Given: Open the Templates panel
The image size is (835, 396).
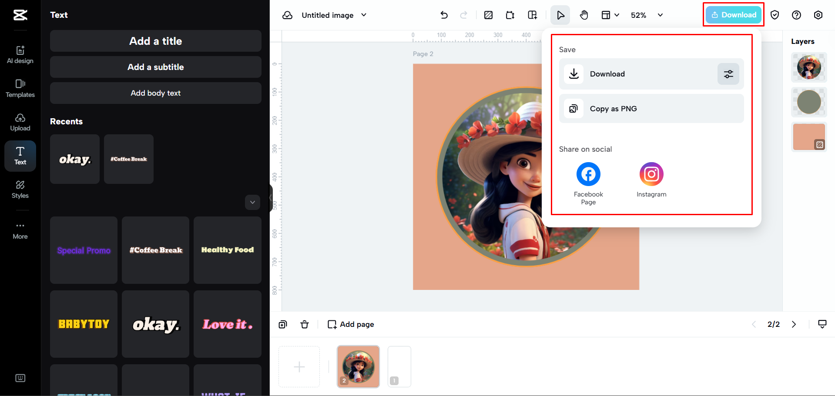Looking at the screenshot, I should [x=20, y=88].
